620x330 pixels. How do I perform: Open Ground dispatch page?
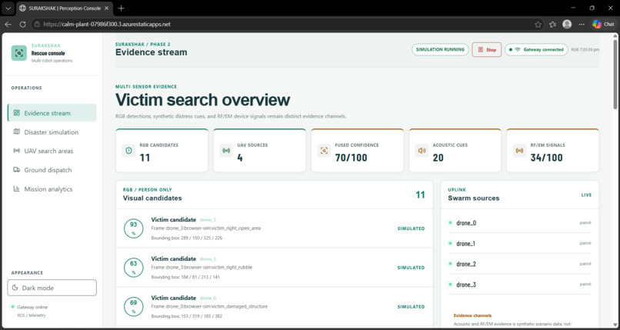[x=52, y=170]
